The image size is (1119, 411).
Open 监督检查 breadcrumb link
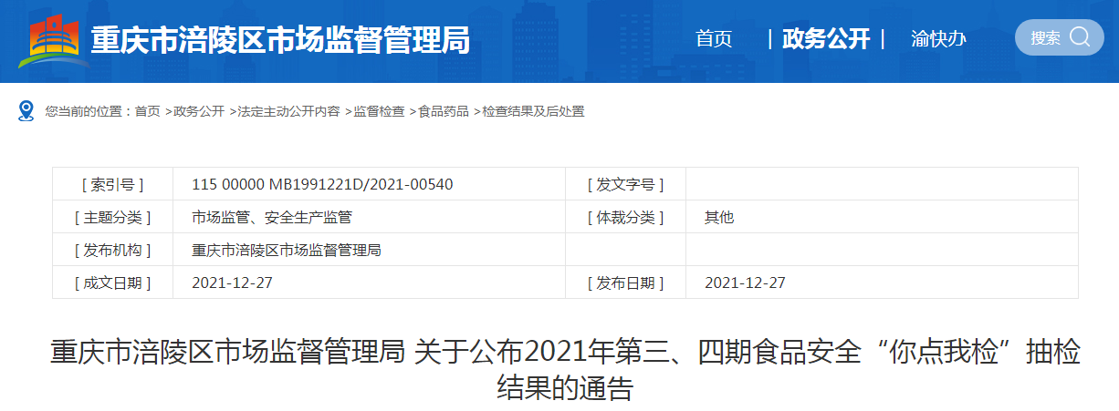point(379,111)
